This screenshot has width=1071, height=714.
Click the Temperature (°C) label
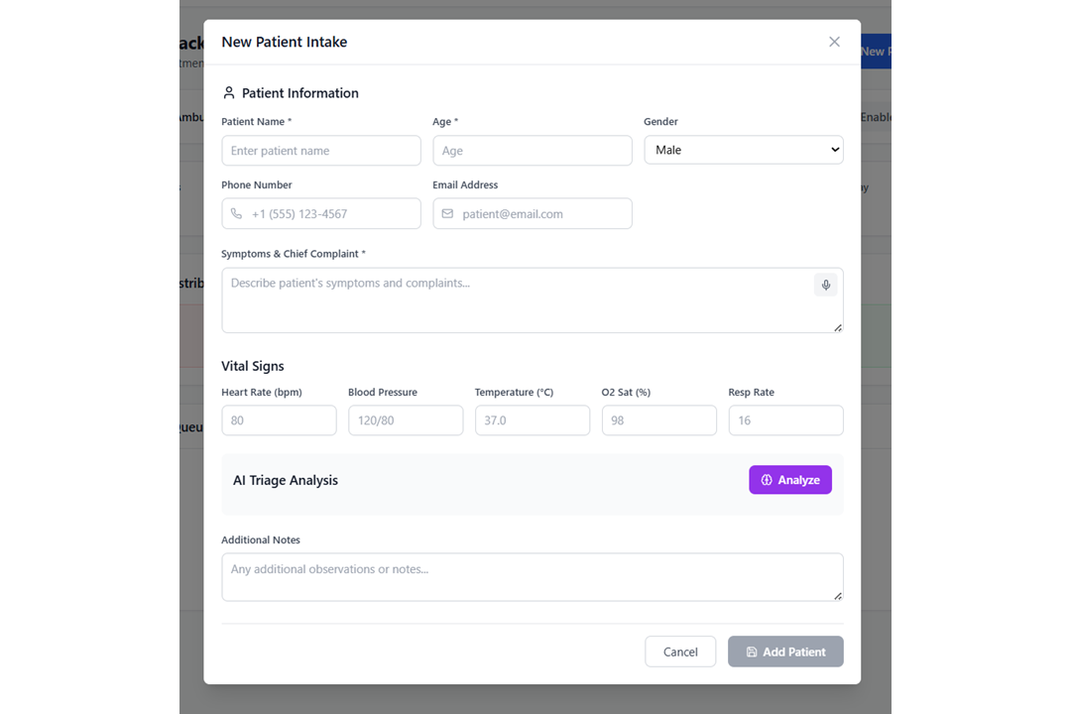tap(515, 392)
